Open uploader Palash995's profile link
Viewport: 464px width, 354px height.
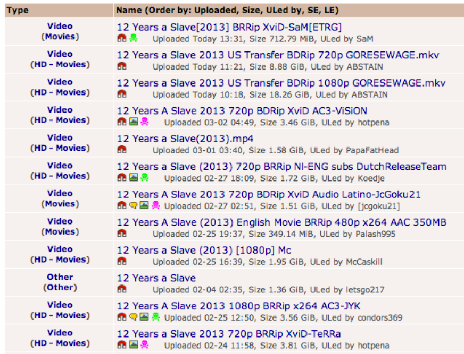point(376,234)
